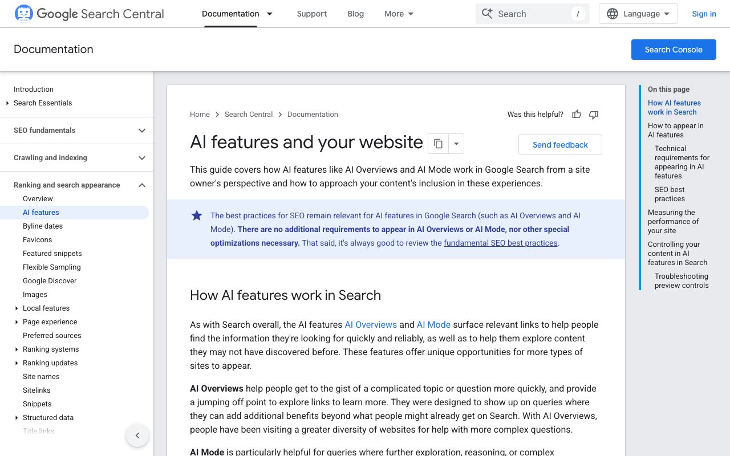Click the Google Search Central logo

pos(89,14)
